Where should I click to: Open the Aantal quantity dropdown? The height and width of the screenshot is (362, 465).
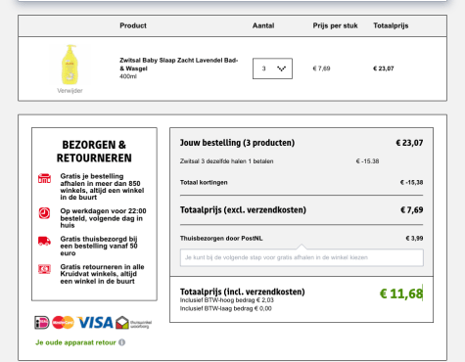point(272,68)
